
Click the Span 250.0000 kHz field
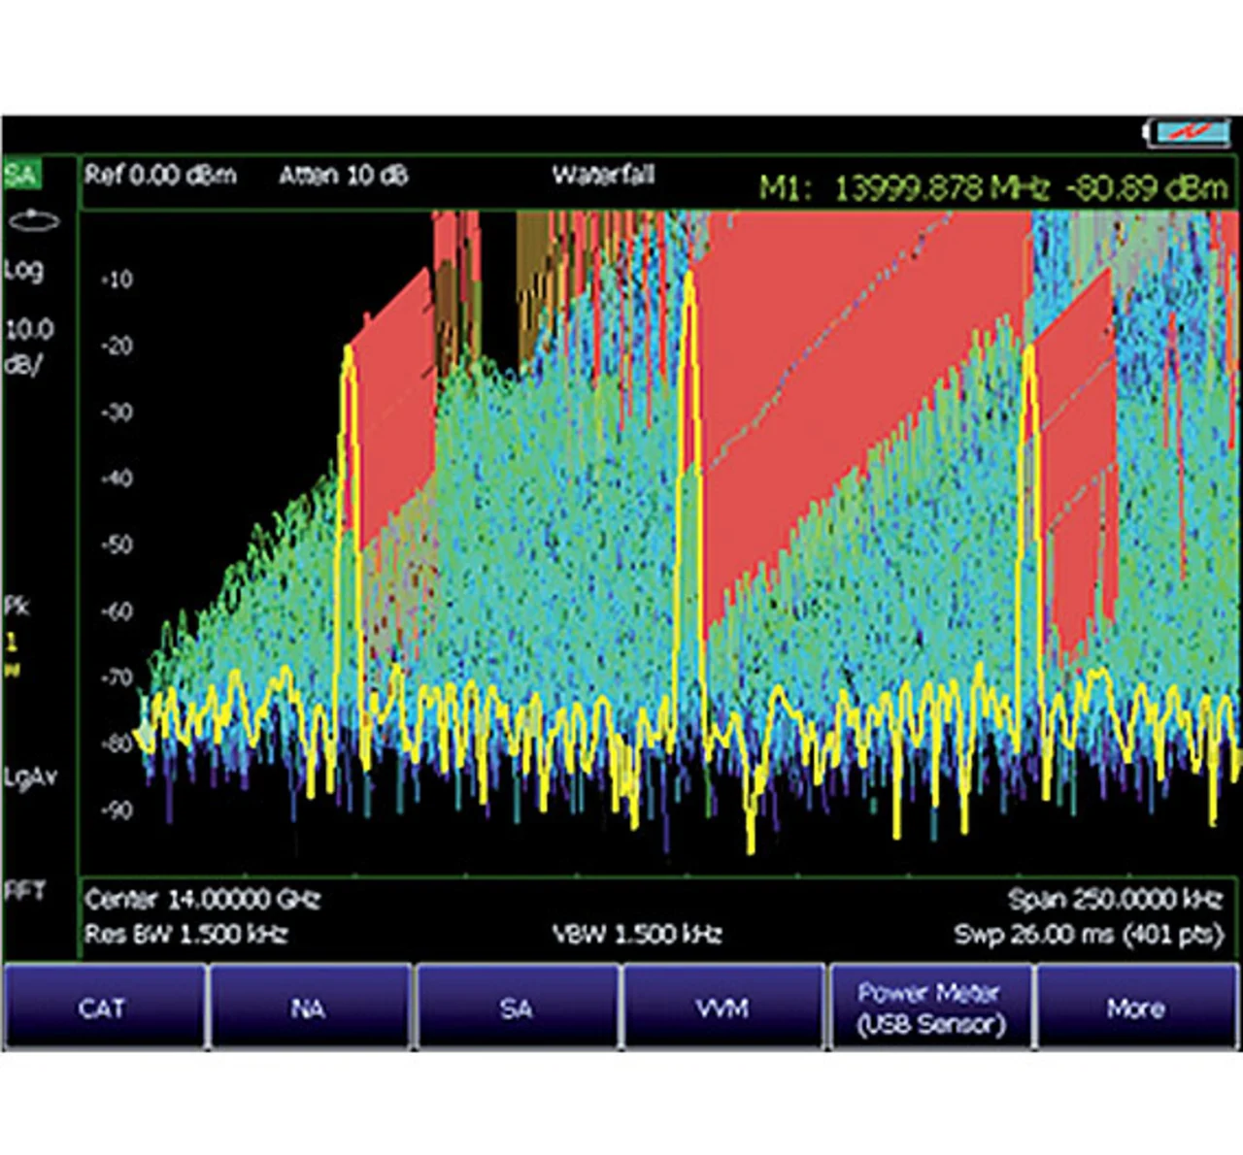[1114, 900]
